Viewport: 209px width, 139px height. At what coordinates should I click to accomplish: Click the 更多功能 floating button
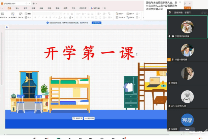coord(89,118)
